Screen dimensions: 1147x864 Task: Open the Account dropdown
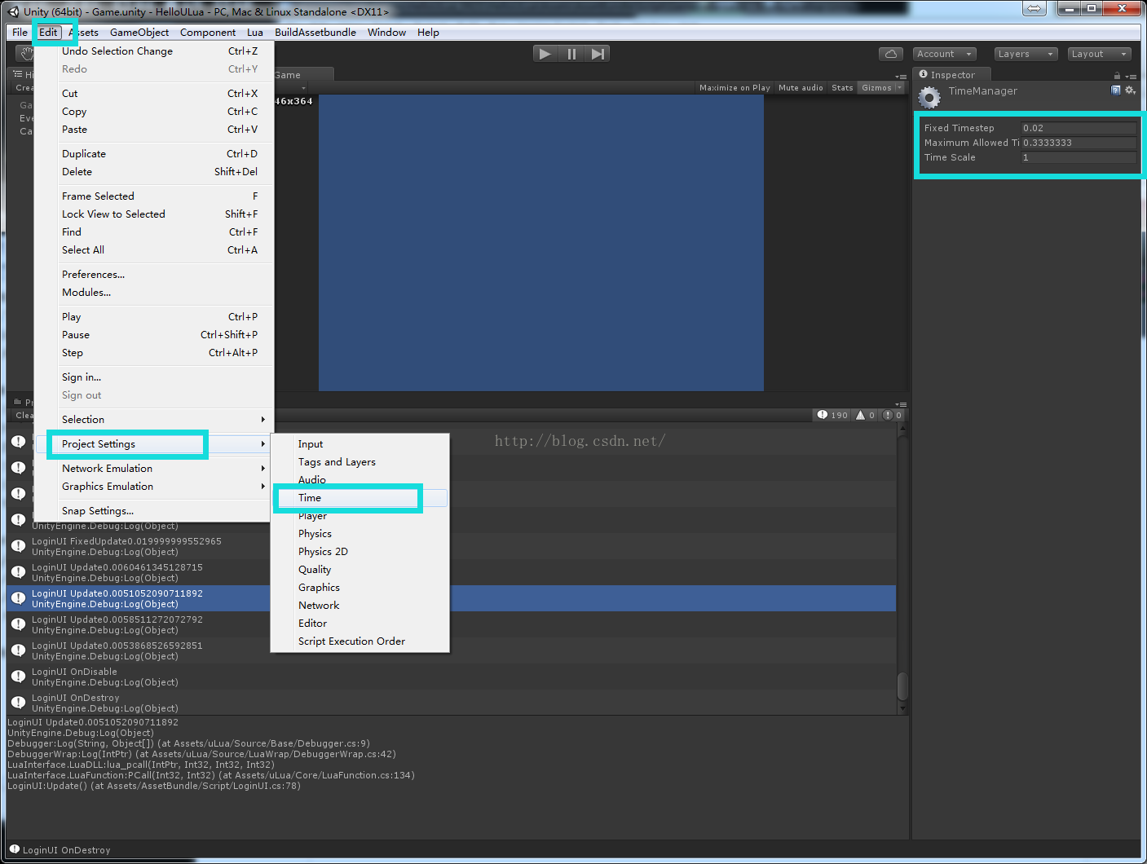pos(945,54)
